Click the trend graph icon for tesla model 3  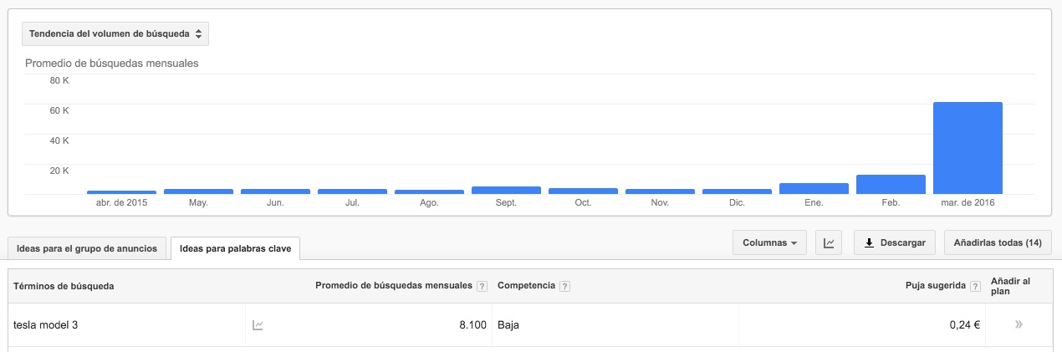pos(258,325)
